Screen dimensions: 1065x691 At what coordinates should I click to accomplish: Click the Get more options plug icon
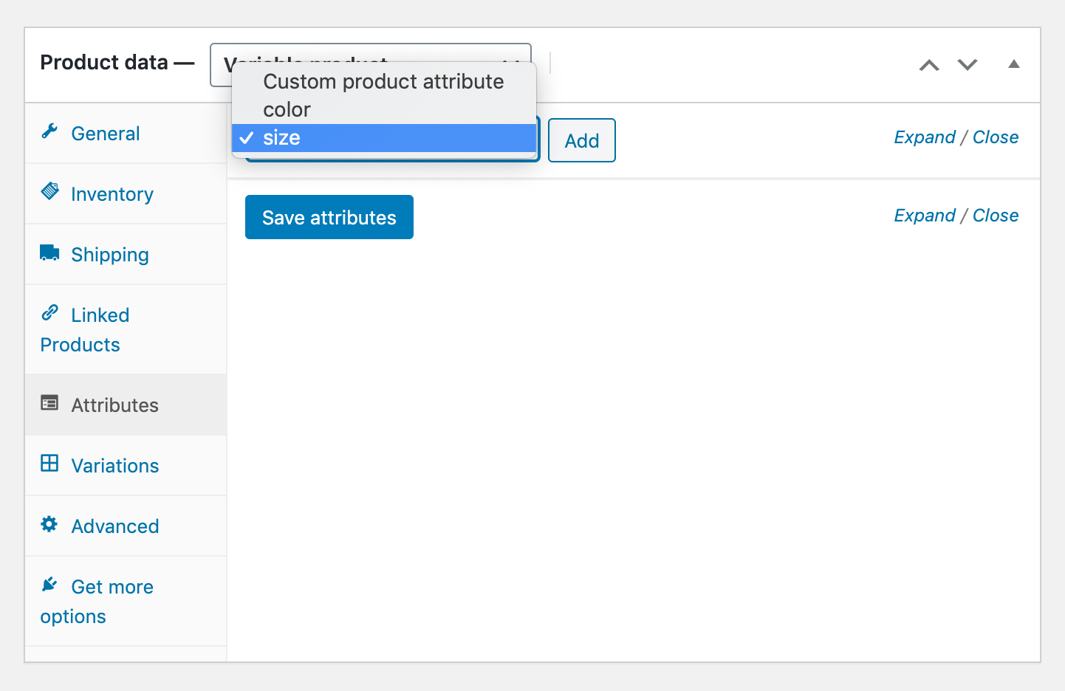click(x=49, y=584)
